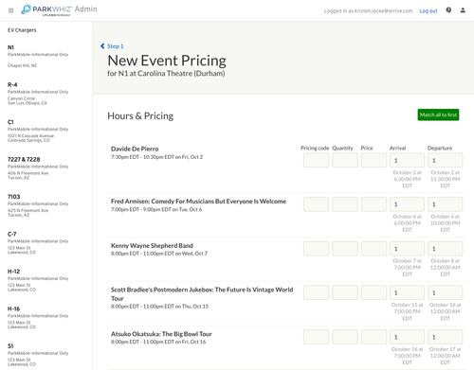Click the Arrival column header
The image size is (474, 370).
[x=397, y=148]
